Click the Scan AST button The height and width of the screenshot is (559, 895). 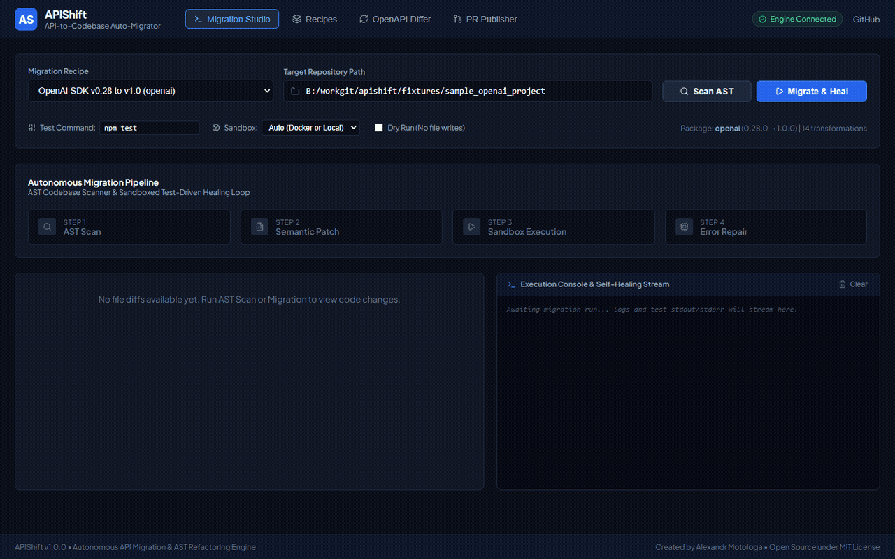(x=707, y=91)
